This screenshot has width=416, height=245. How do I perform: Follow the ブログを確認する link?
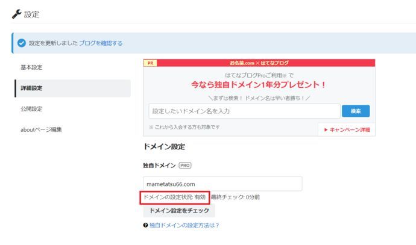click(101, 43)
